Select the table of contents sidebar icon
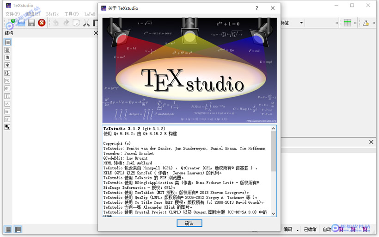The height and width of the screenshot is (237, 379). (x=7, y=50)
